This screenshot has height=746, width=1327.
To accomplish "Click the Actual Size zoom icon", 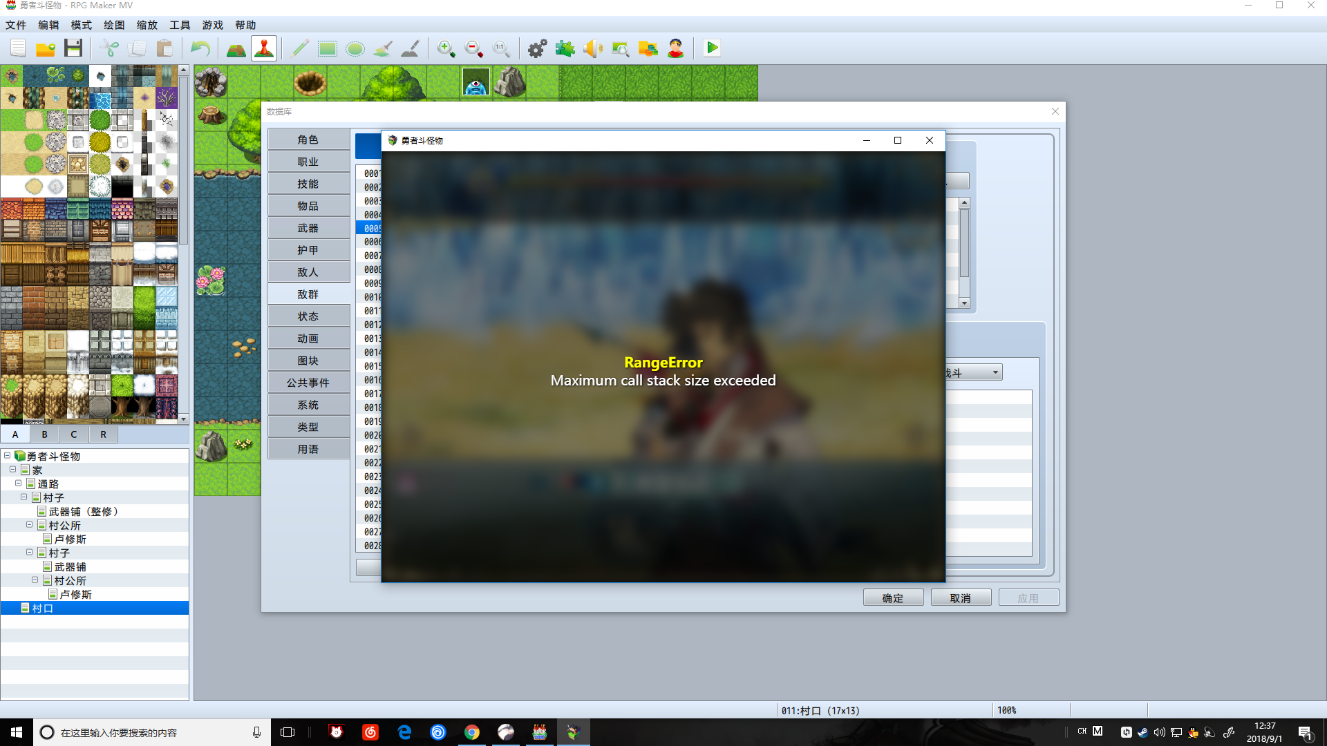I will click(502, 48).
